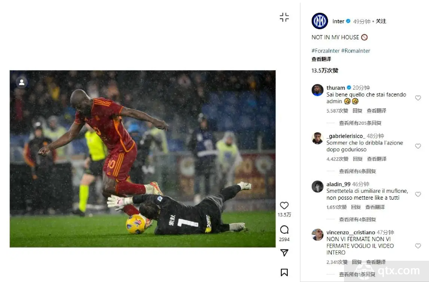Open Inter profile logo avatar
The height and width of the screenshot is (282, 429).
(x=320, y=21)
